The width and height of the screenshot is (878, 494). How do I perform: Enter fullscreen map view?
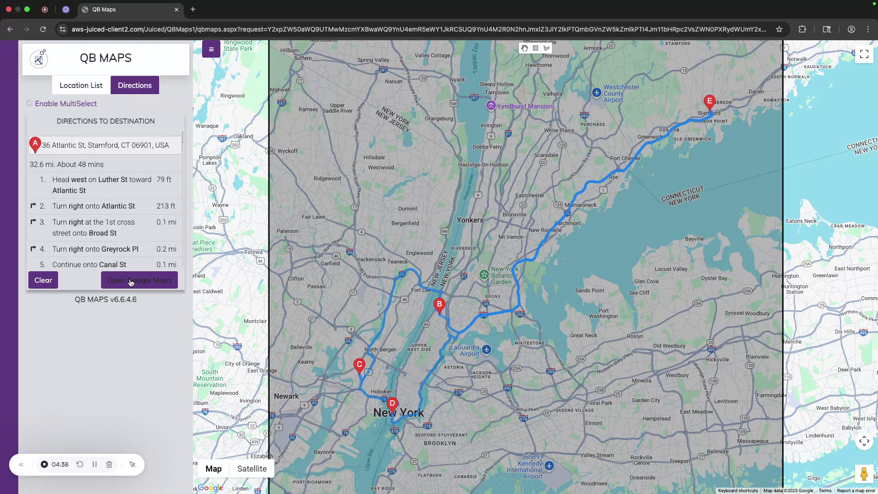(864, 54)
